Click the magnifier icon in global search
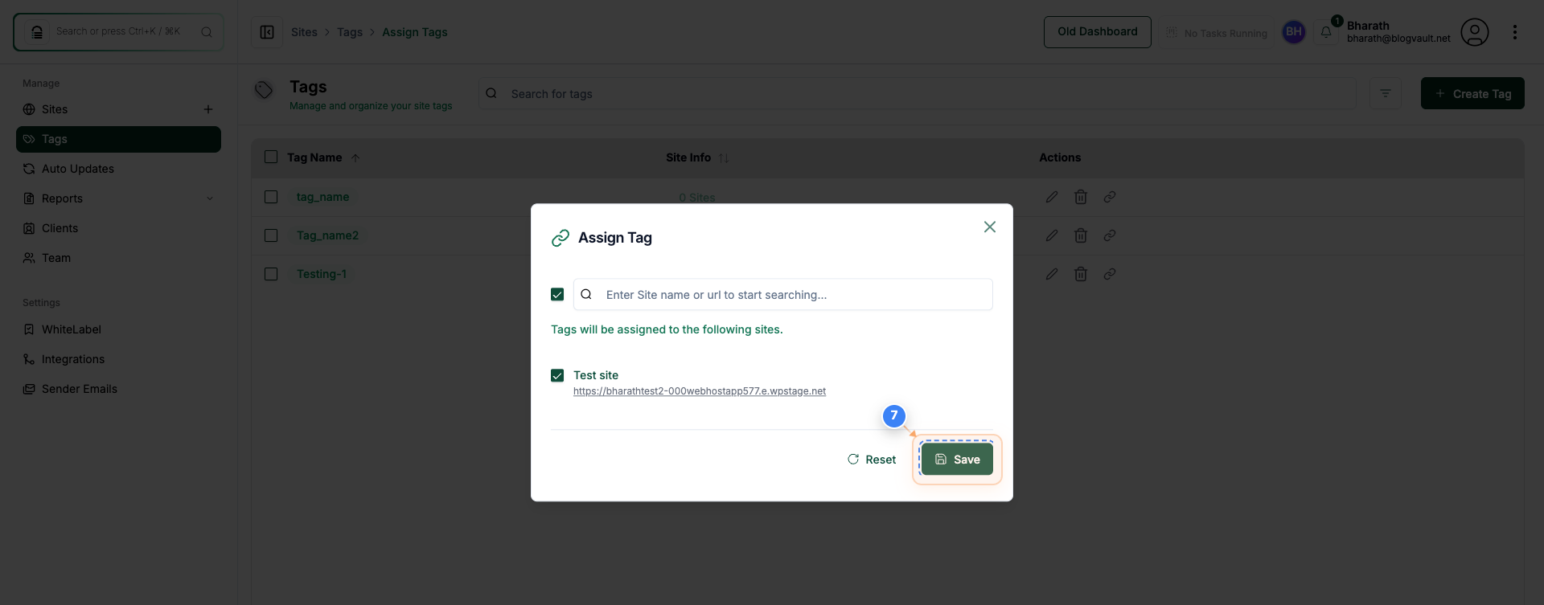This screenshot has height=605, width=1544. pos(207,32)
